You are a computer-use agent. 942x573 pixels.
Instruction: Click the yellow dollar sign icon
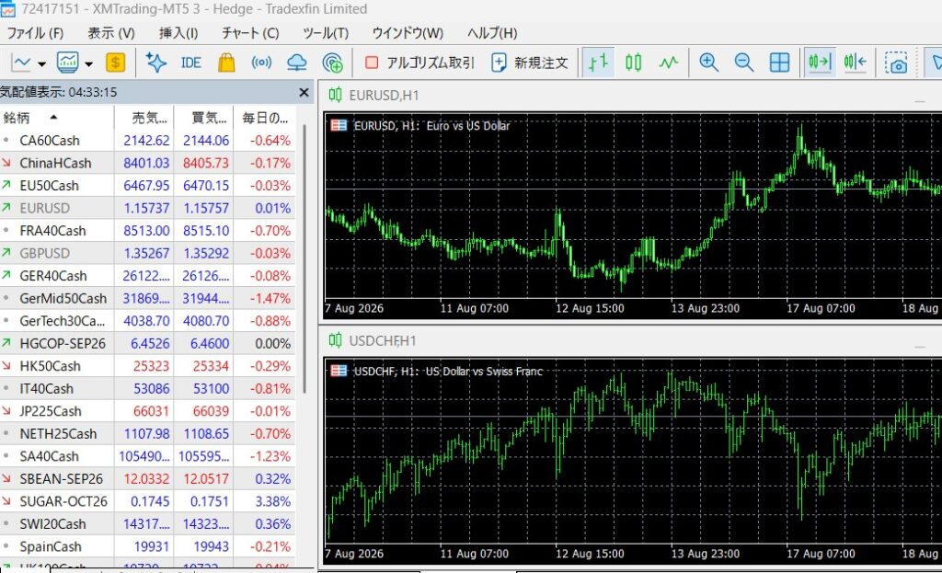pyautogui.click(x=115, y=63)
